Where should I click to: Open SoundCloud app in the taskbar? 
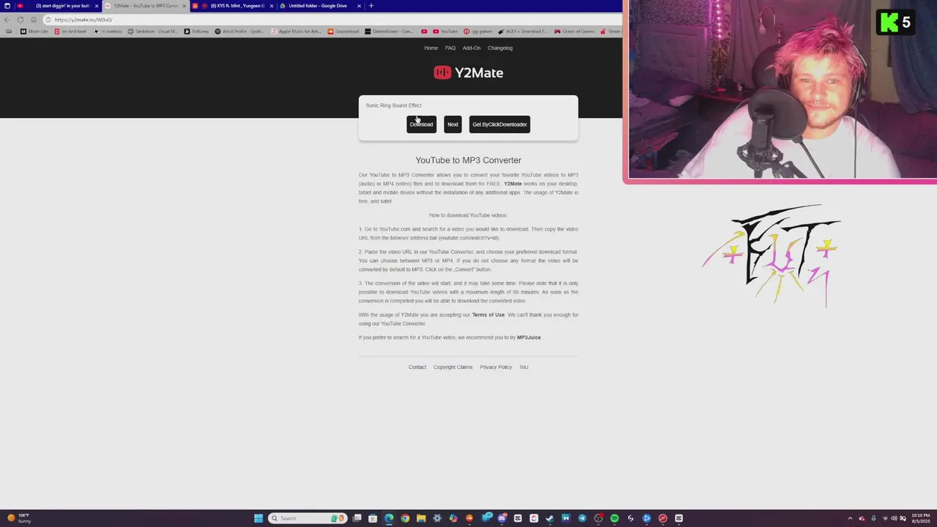[469, 518]
